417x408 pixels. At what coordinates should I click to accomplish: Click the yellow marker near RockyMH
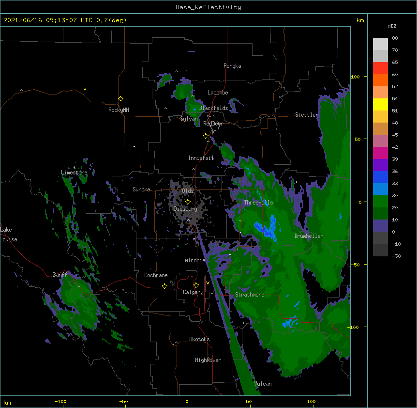[x=120, y=99]
